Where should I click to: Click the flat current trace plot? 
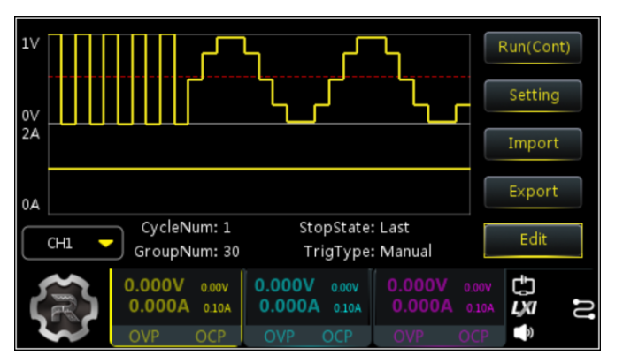click(259, 169)
